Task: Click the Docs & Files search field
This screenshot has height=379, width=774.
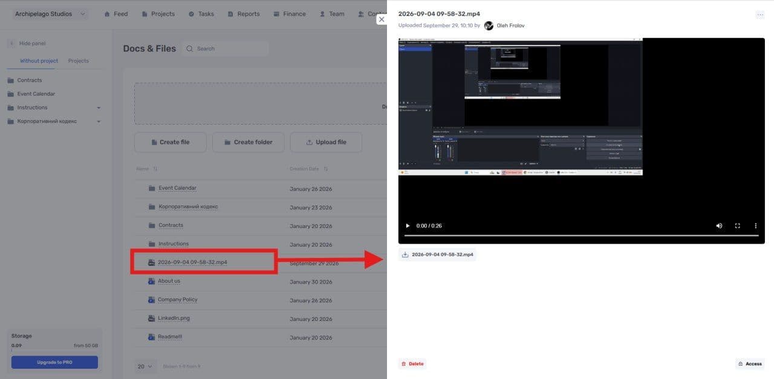Action: 226,48
